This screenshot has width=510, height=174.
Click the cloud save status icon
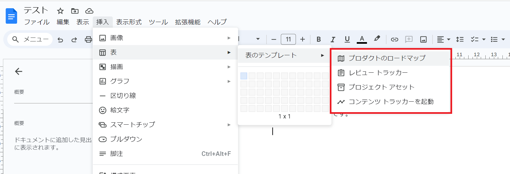[x=89, y=11]
